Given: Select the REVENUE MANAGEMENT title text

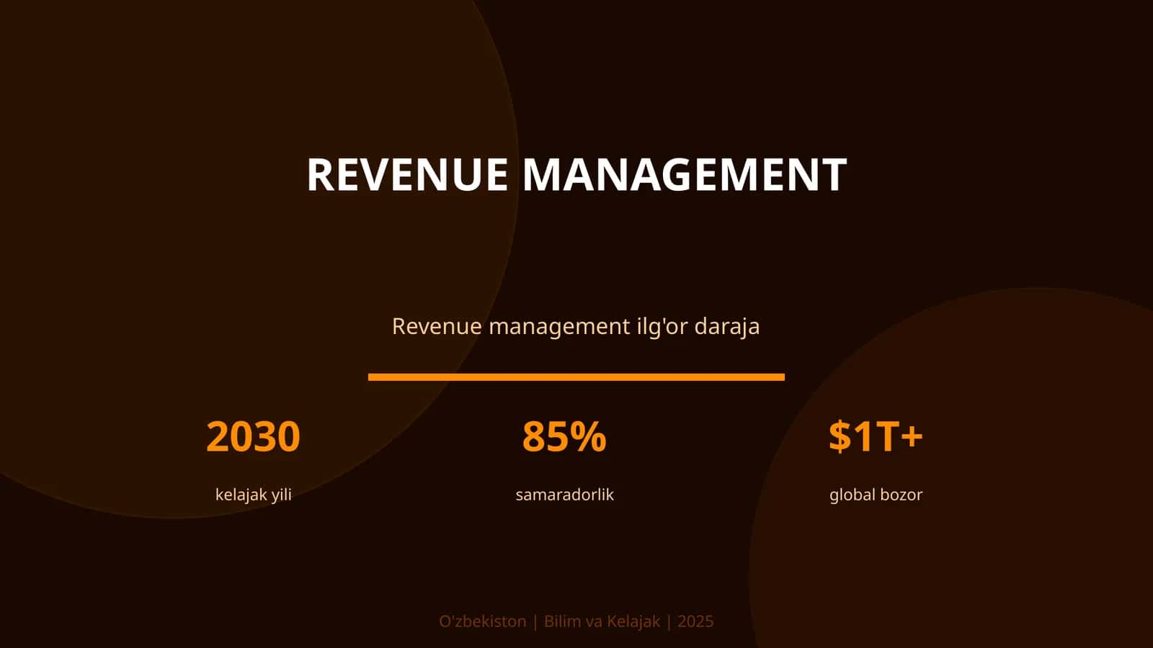Looking at the screenshot, I should coord(576,174).
